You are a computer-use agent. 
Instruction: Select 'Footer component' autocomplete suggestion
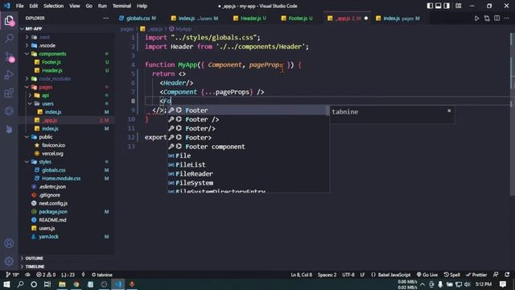tap(248, 147)
